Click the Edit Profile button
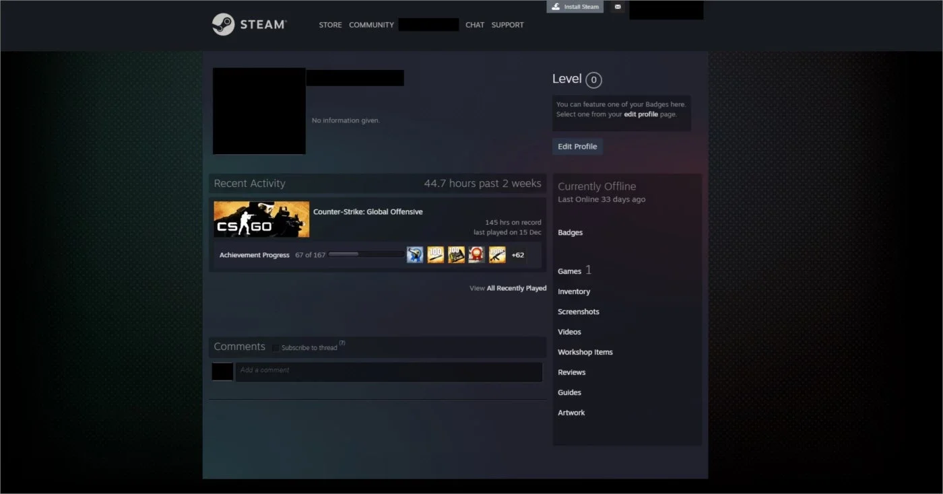Viewport: 943px width, 494px height. (x=577, y=146)
